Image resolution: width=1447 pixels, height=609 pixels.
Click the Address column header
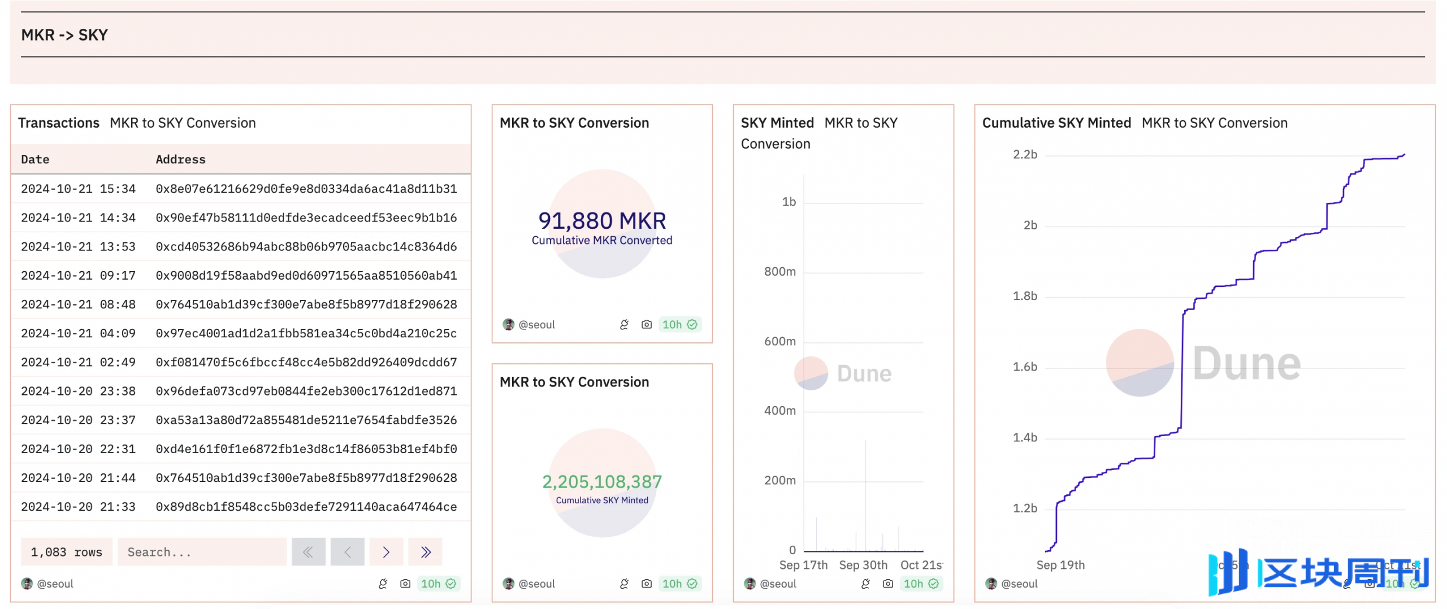coord(180,159)
